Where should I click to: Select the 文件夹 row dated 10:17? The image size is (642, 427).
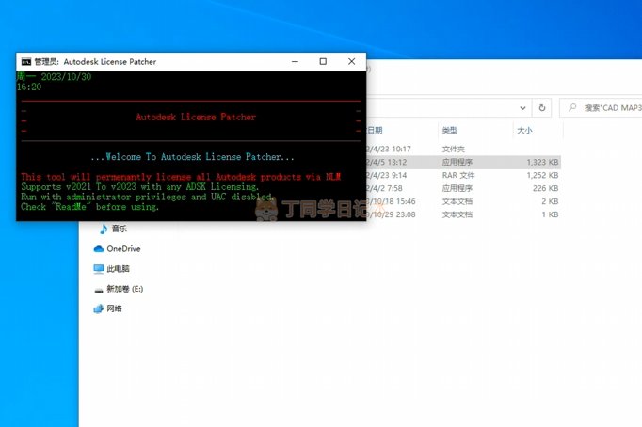click(463, 149)
